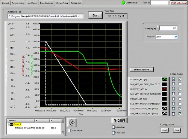The width and height of the screenshot is (188, 139).
Task: Collapse the Cursor 1 tree entry
Action: 9,125
